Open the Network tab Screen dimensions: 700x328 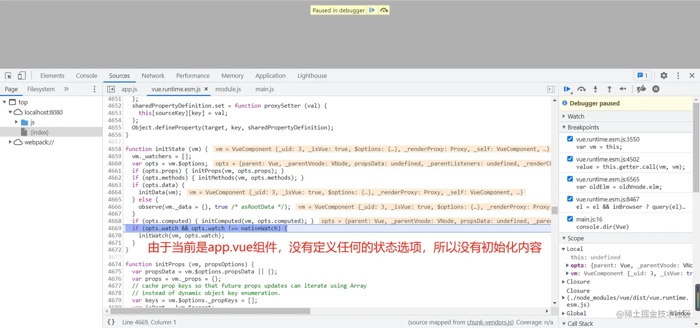click(x=153, y=76)
